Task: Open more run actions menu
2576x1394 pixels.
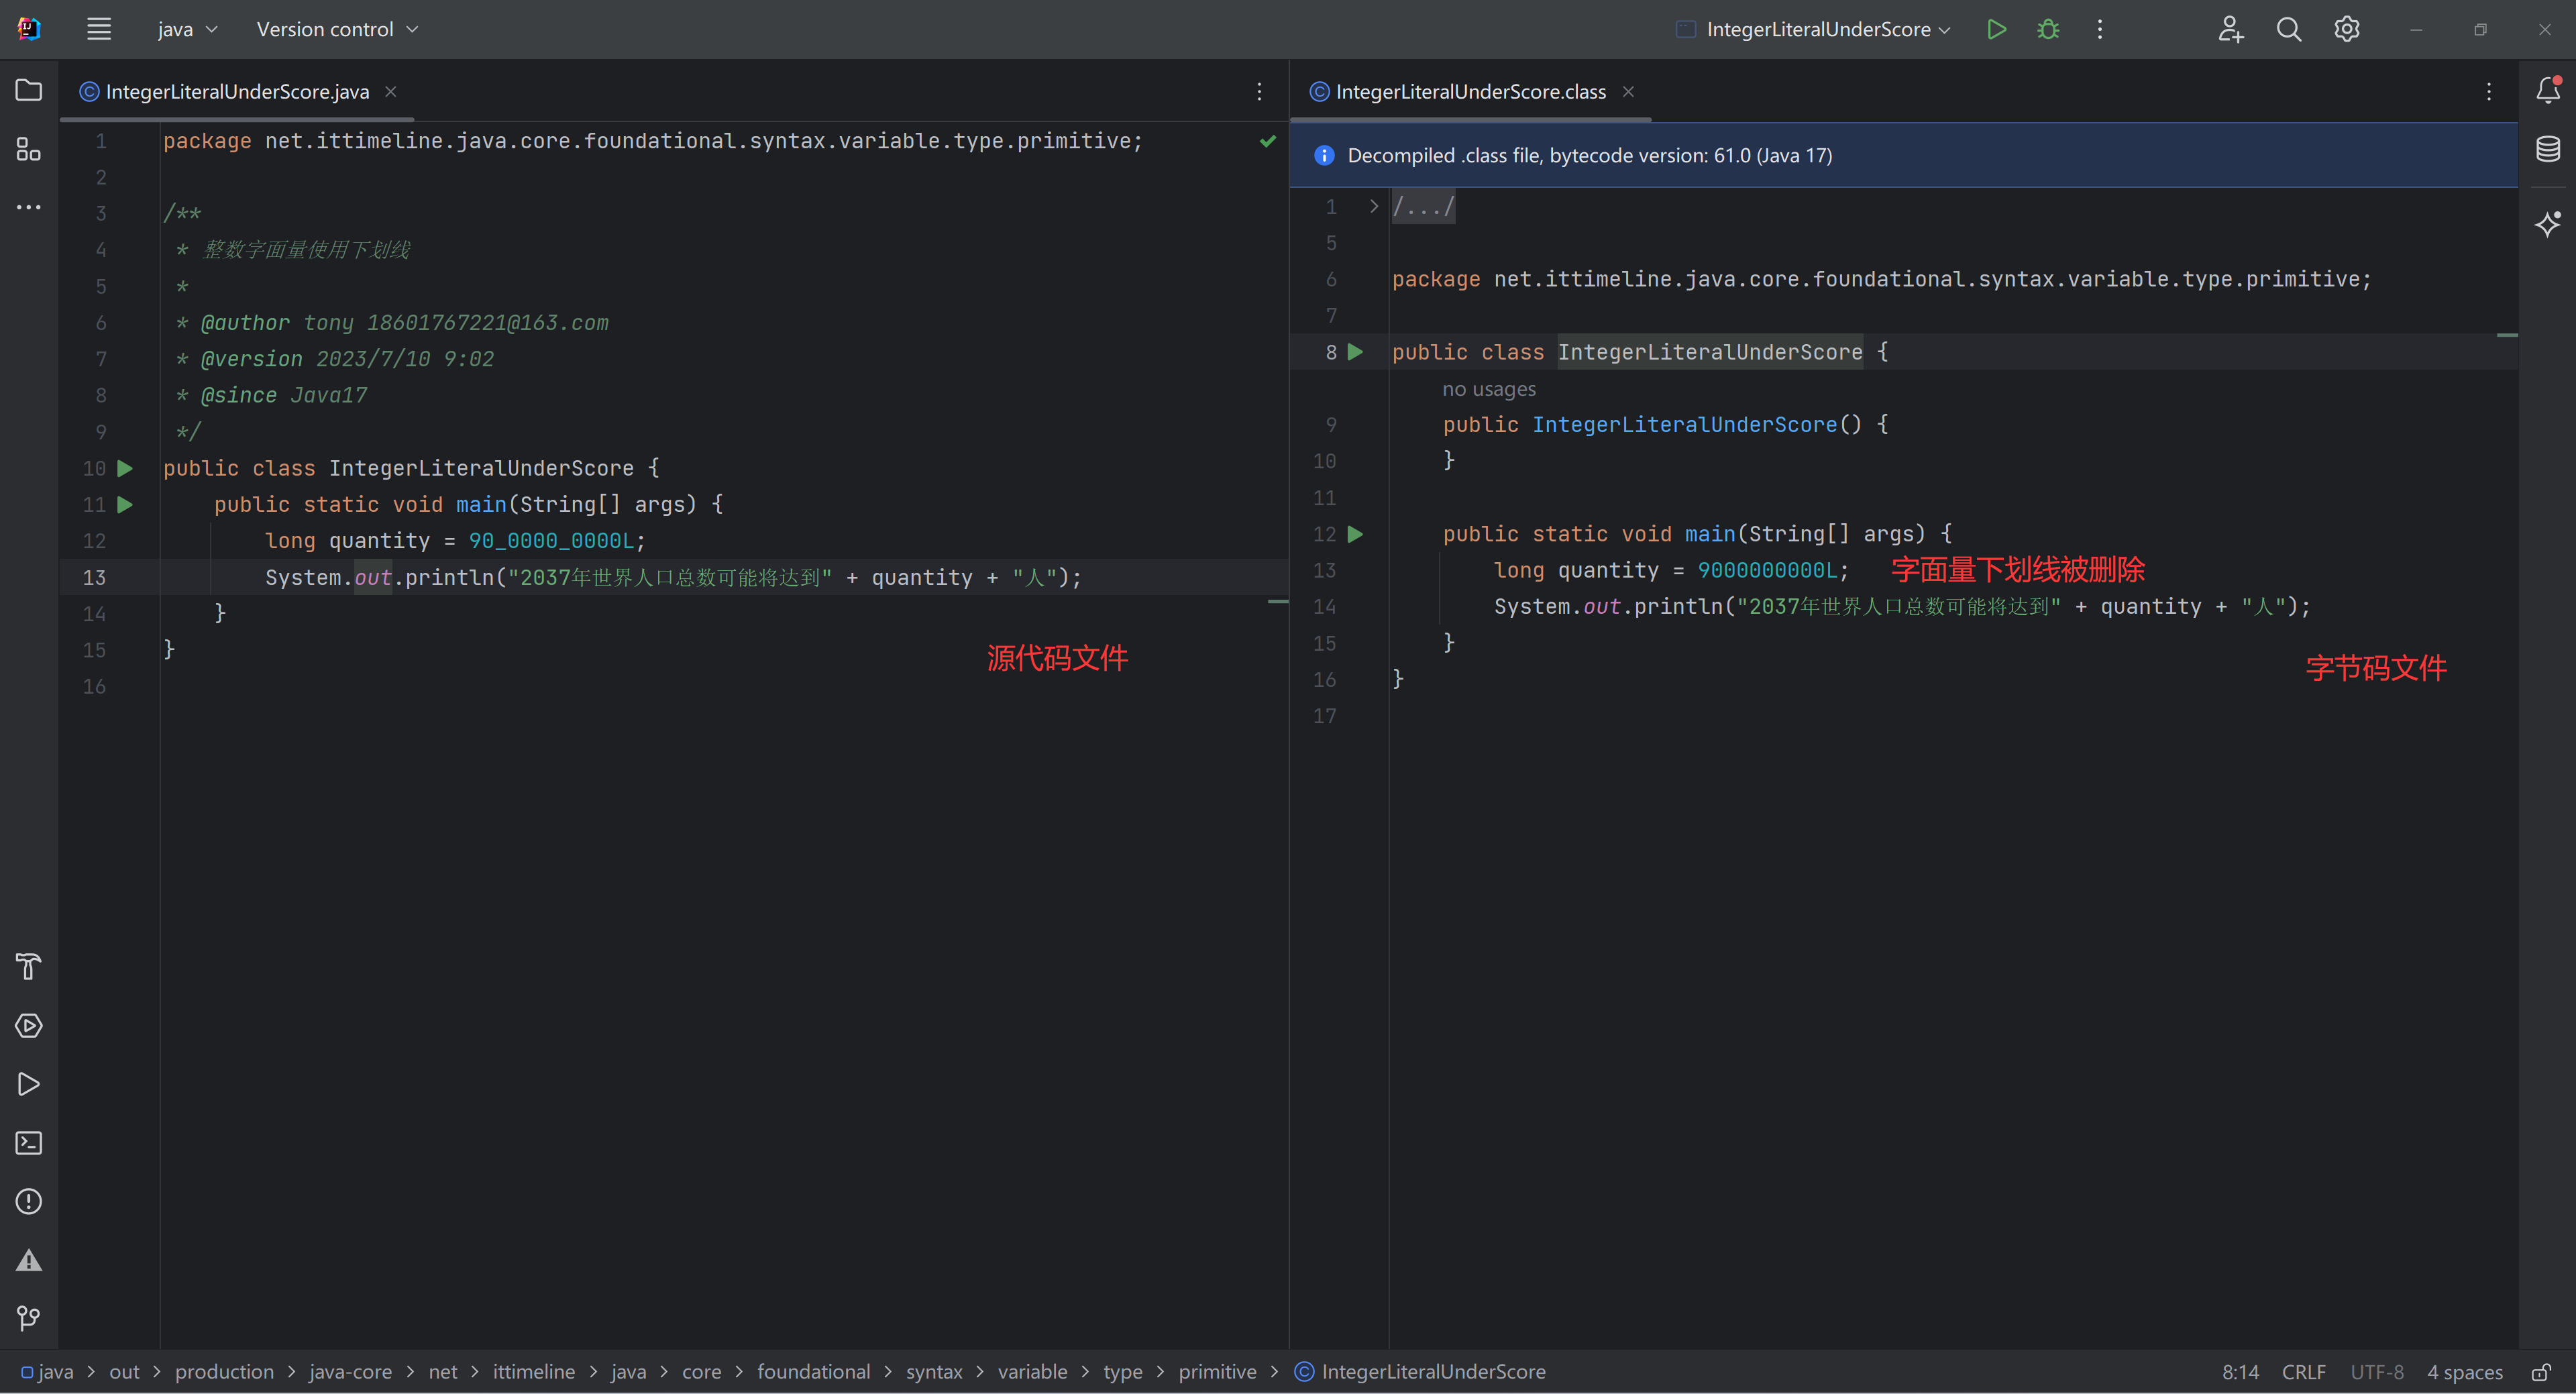Action: point(2100,29)
